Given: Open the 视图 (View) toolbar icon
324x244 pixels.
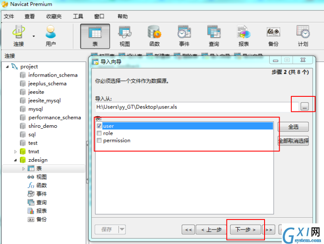Looking at the screenshot, I should (x=125, y=36).
